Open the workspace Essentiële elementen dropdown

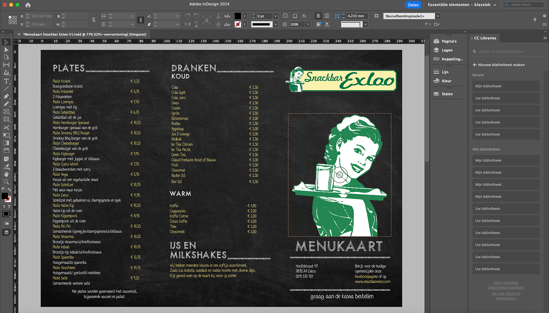pyautogui.click(x=462, y=5)
